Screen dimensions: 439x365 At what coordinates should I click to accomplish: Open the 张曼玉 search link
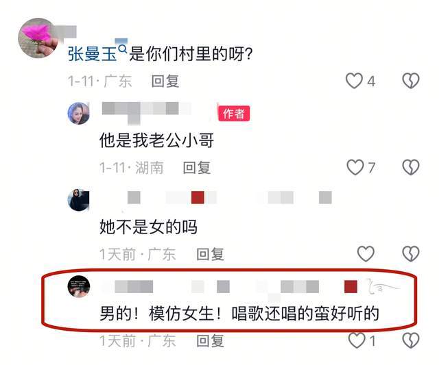click(x=92, y=54)
